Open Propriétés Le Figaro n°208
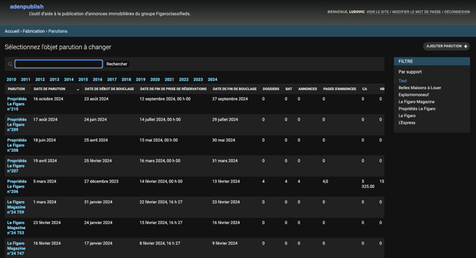Viewport: 476px width, 258px height. click(17, 145)
